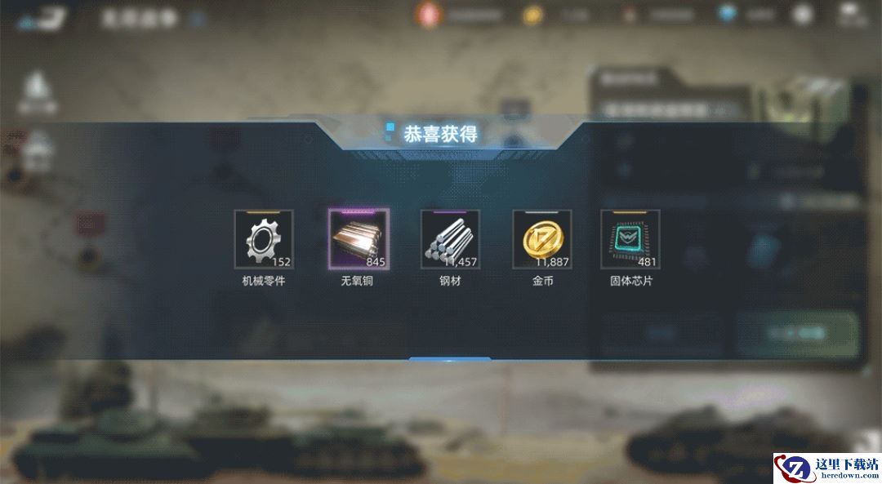Tap the 无氧铜 copper ingot reward
Viewport: 882px width, 484px height.
point(359,239)
